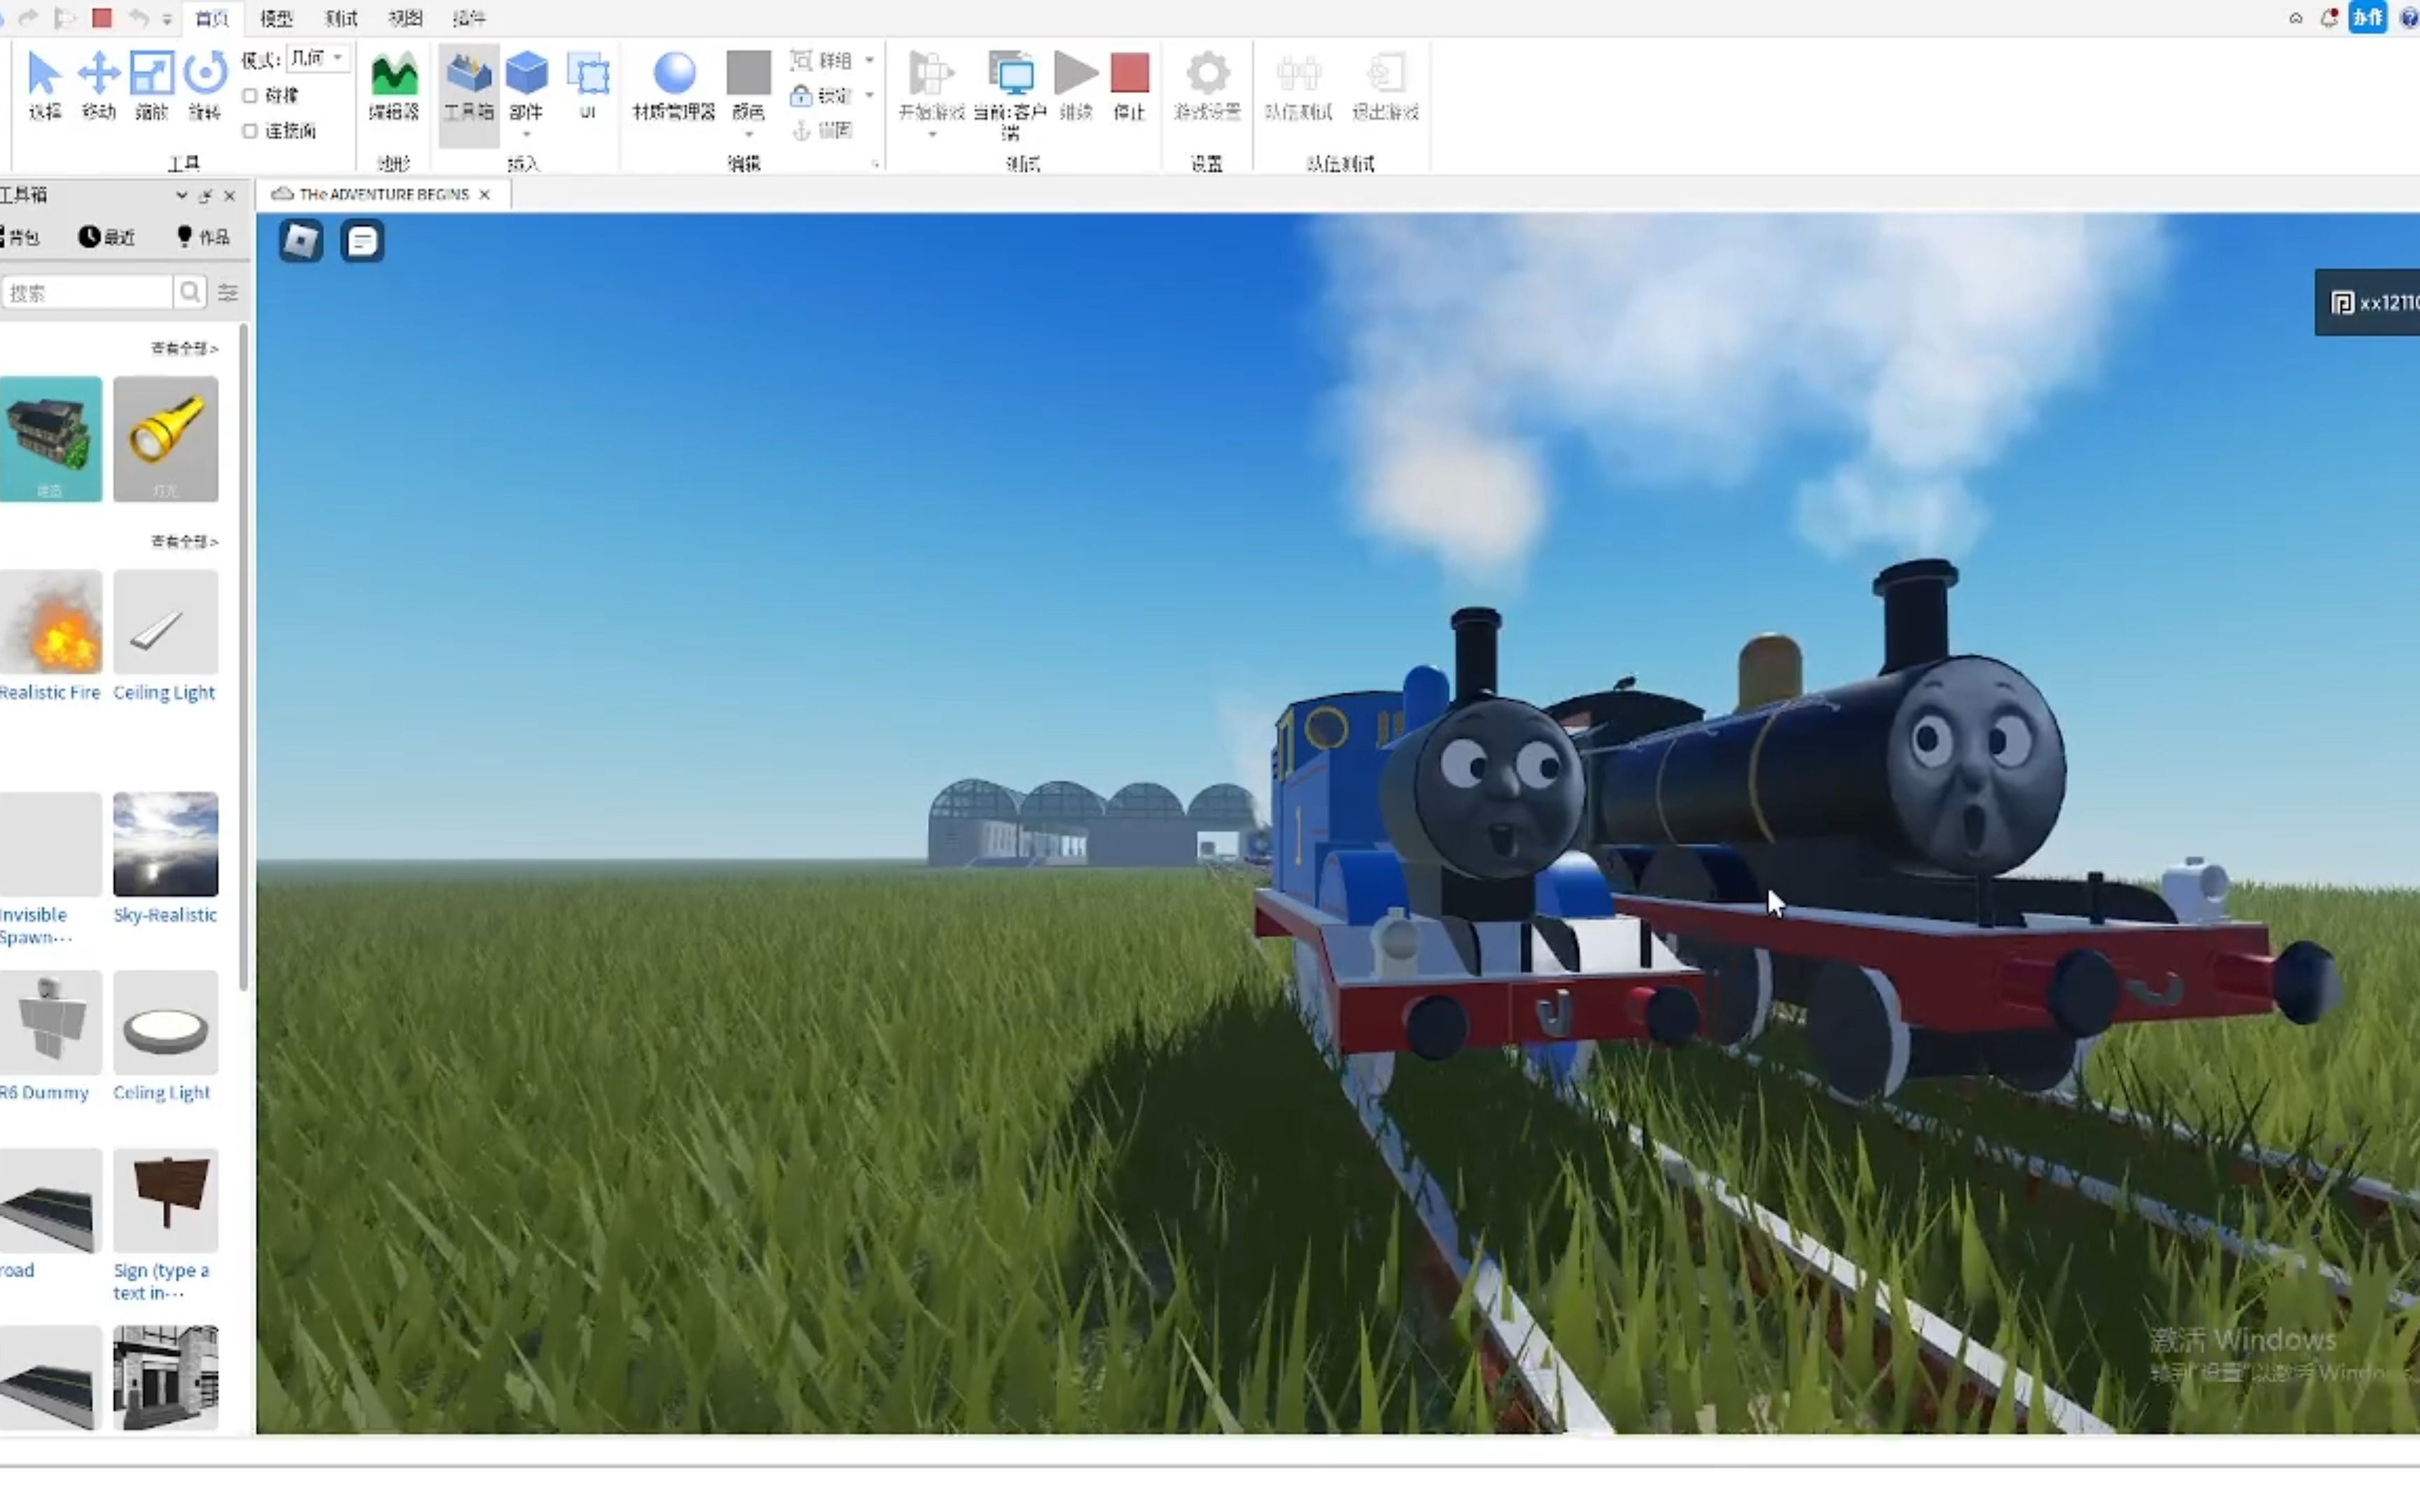Open 游戏设置 (Game Settings) gear
This screenshot has height=1512, width=2420.
(x=1208, y=86)
